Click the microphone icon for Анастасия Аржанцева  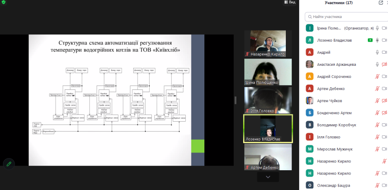coord(377,64)
